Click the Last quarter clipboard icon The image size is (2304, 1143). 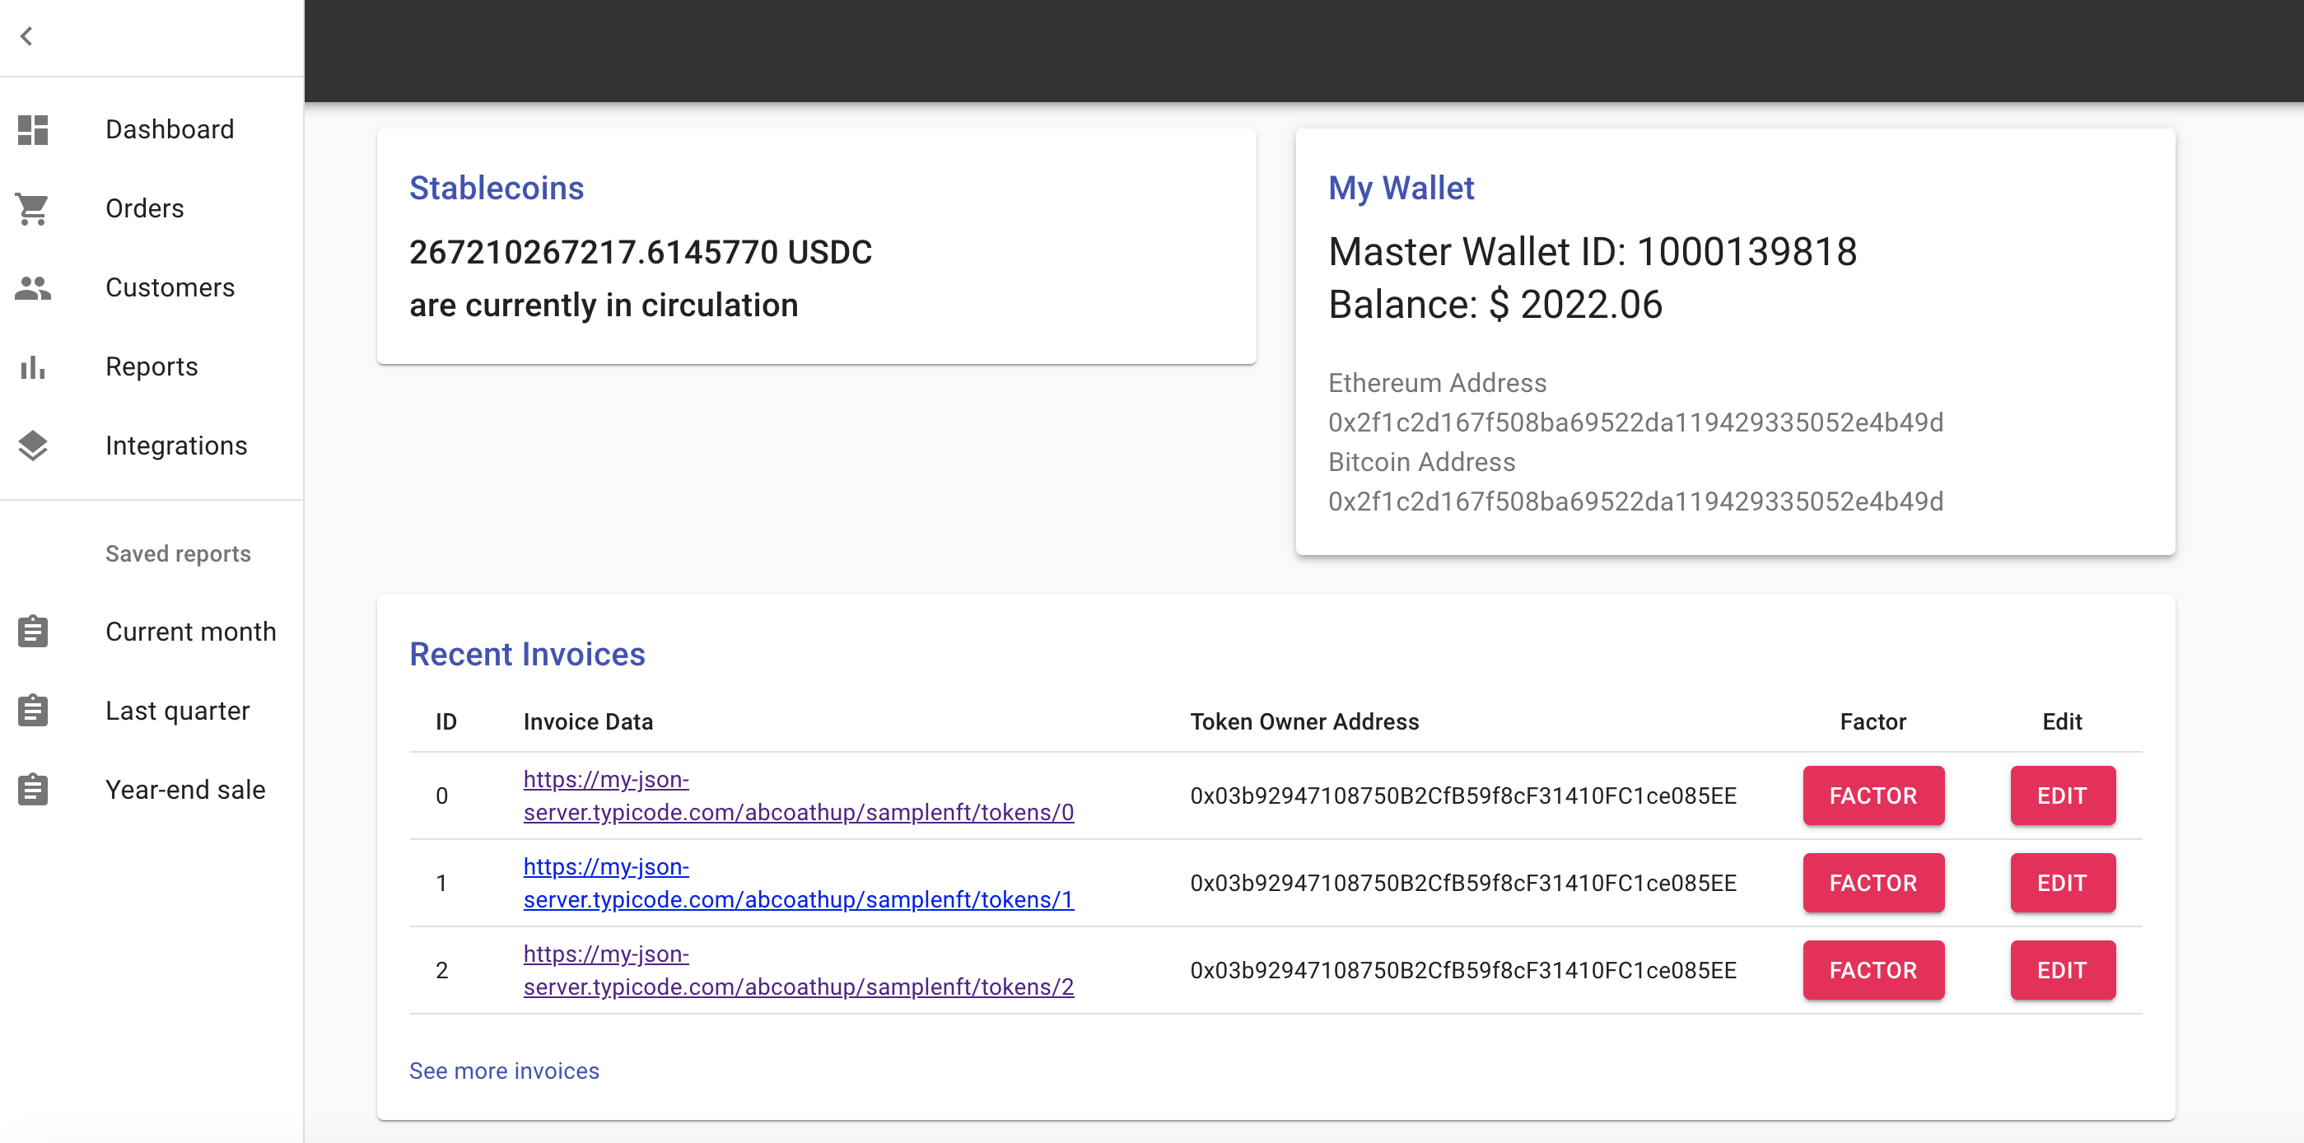tap(33, 711)
